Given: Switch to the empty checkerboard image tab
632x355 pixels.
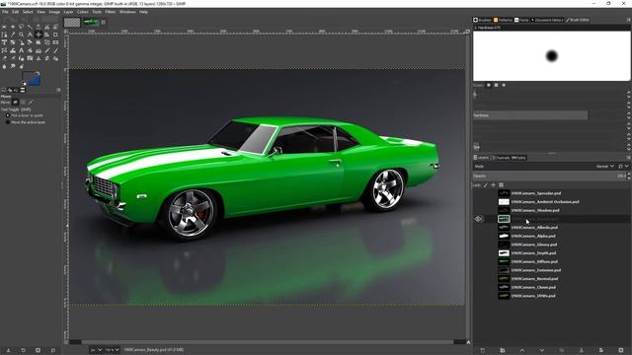Looking at the screenshot, I should tap(72, 23).
